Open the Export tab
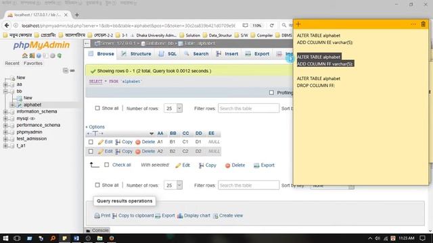This screenshot has height=243, width=433. click(257, 54)
